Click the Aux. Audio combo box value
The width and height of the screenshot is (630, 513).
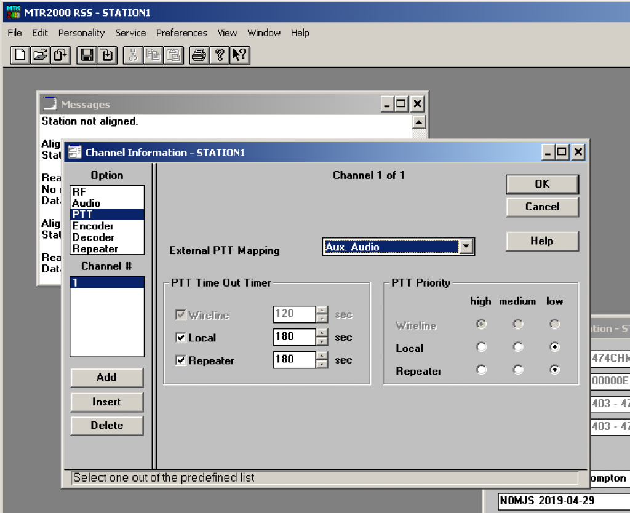pos(391,247)
